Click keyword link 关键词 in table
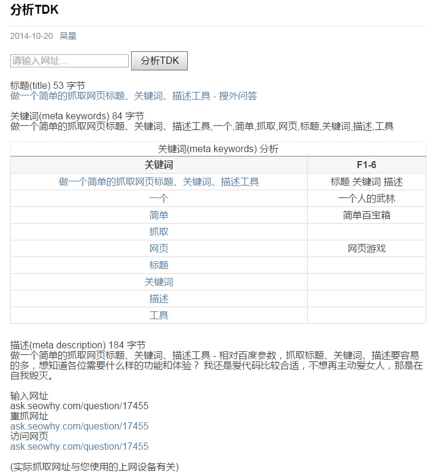 tap(159, 282)
